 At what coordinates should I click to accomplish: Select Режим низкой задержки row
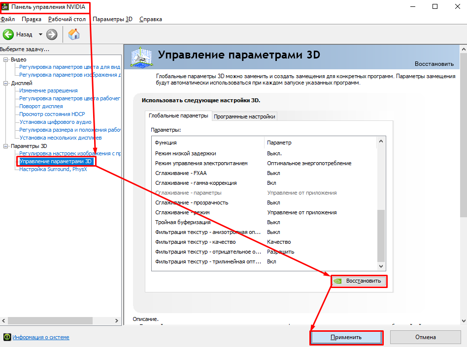coord(264,154)
